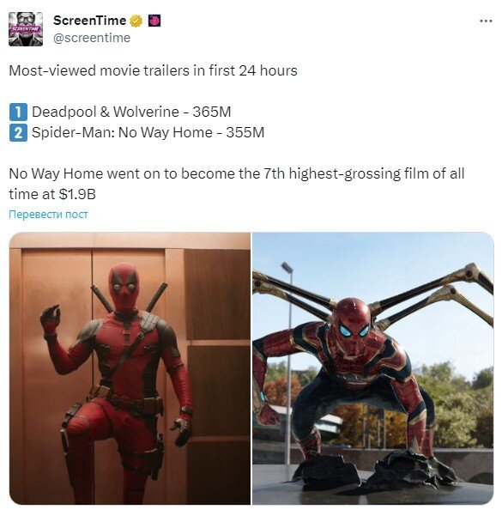Click the '7th highest-grossing film' sentence
The width and height of the screenshot is (502, 516).
(x=236, y=184)
